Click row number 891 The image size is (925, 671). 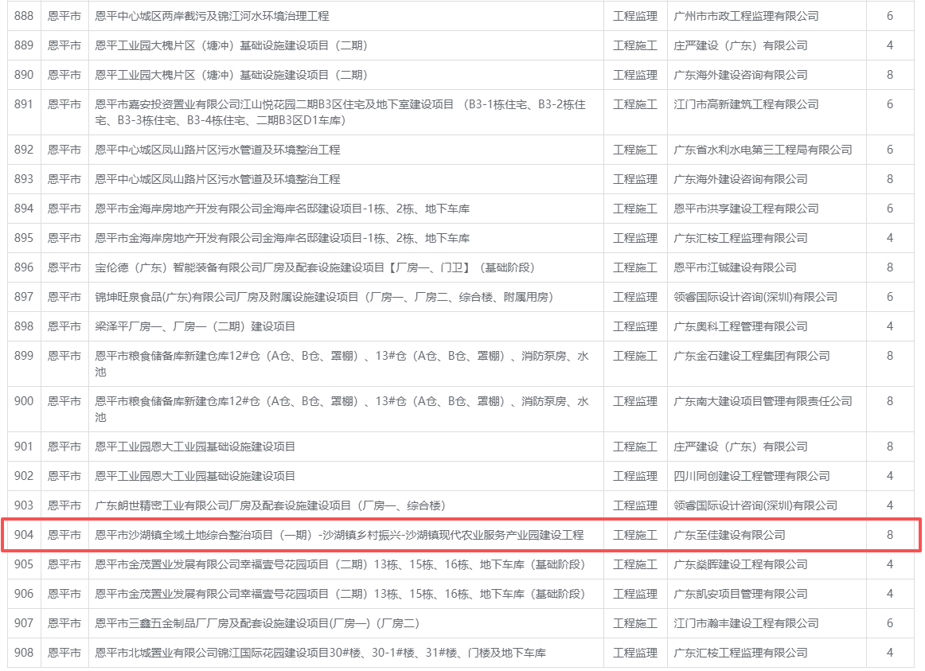point(24,104)
